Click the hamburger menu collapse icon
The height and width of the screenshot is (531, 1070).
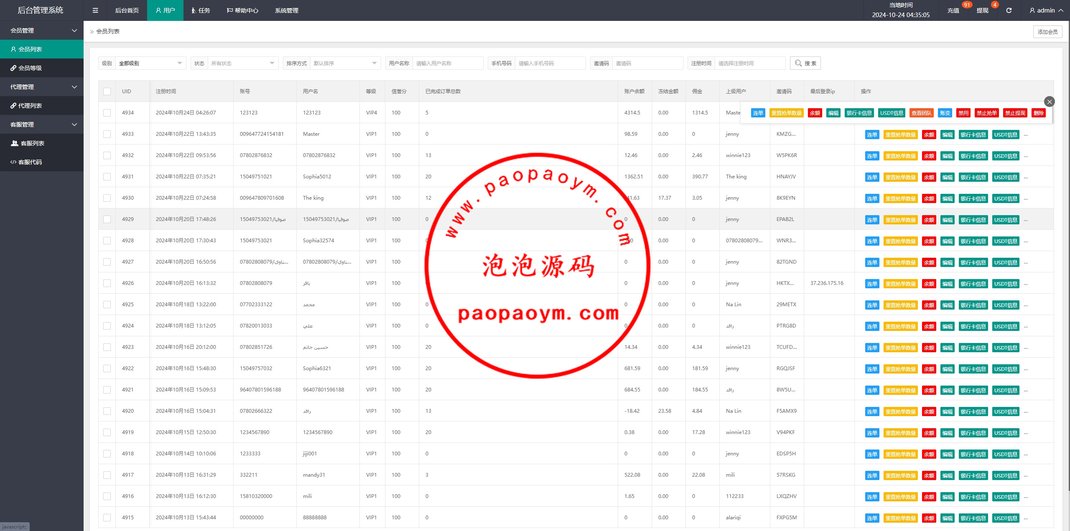(95, 10)
